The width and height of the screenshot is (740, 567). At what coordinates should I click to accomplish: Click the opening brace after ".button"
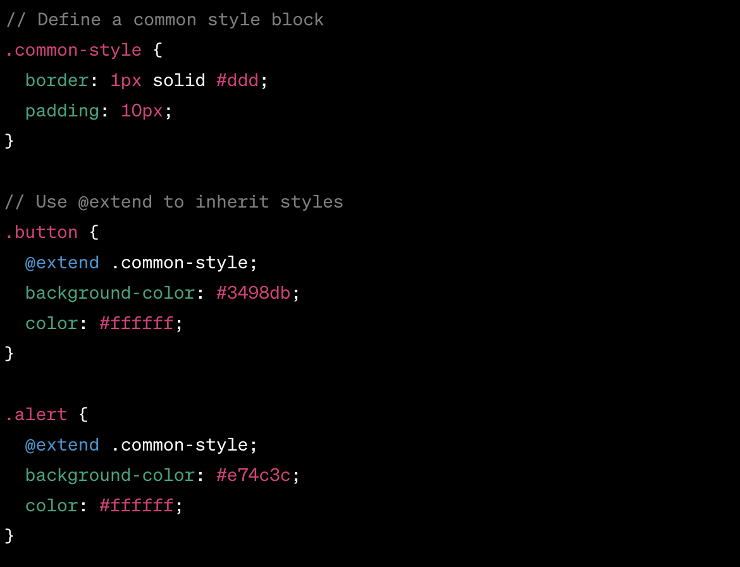point(94,232)
